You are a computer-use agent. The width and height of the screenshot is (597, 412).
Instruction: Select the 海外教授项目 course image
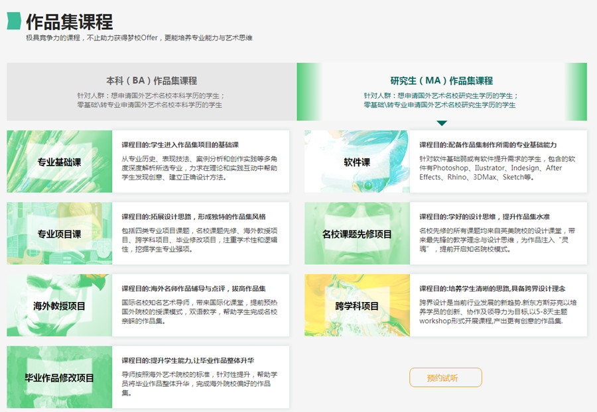pos(60,305)
